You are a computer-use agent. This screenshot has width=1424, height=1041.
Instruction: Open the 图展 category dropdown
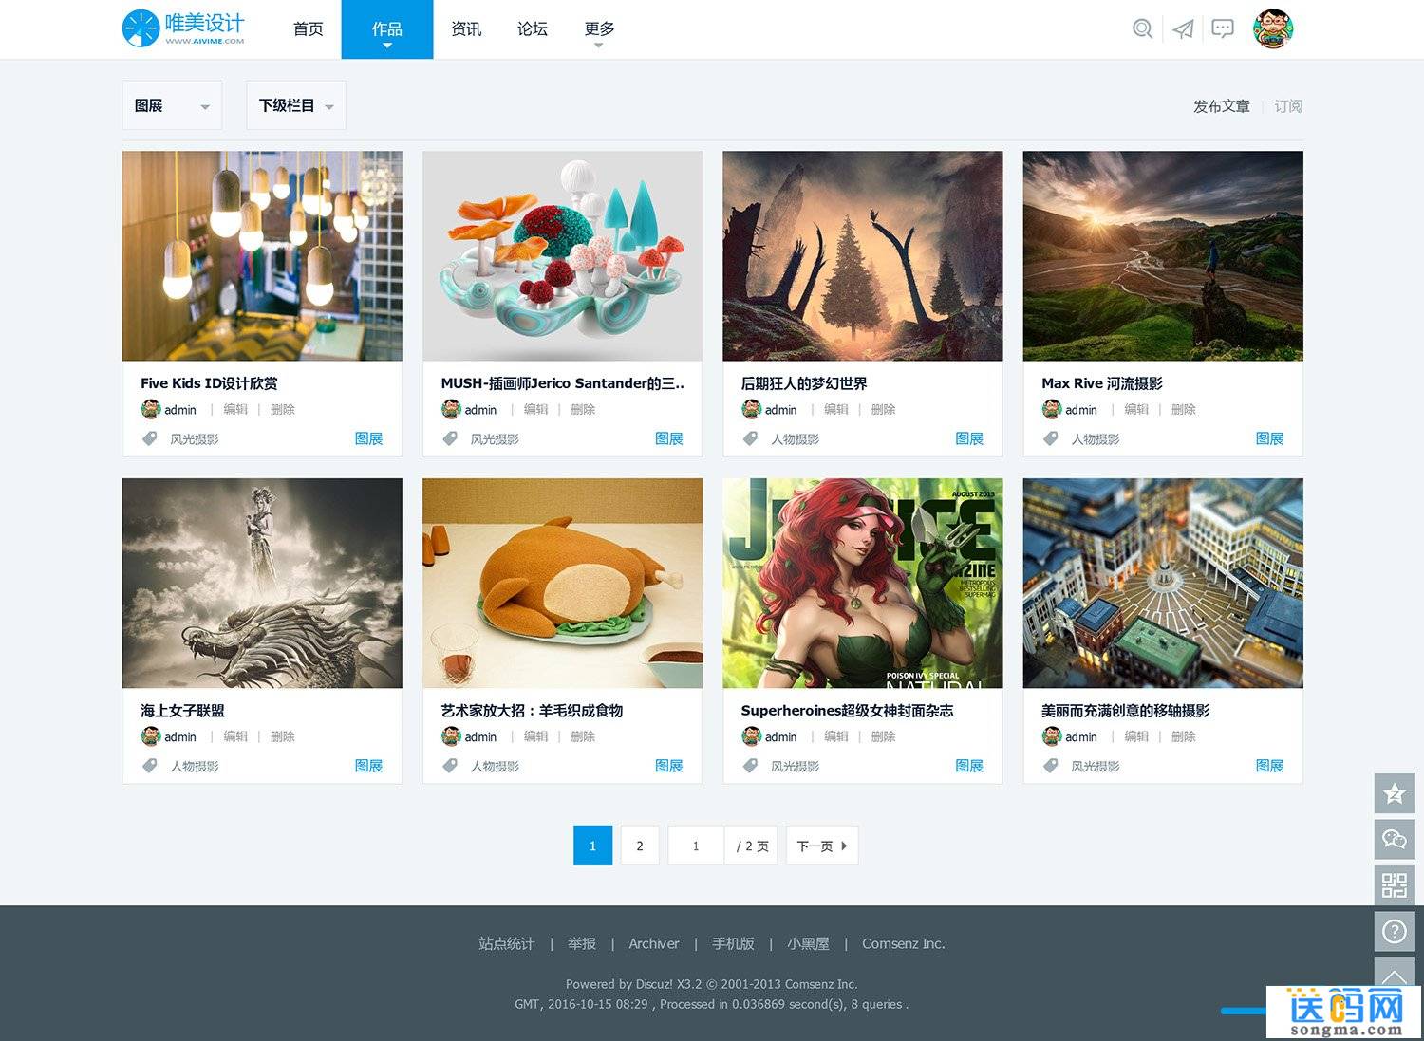(172, 105)
